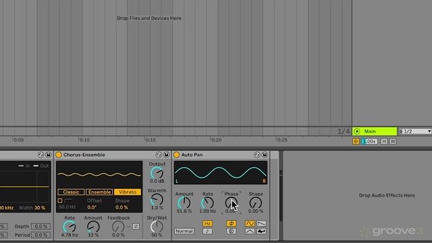Choose the random LFO waveform in Auto Pan
This screenshot has height=243, width=432.
tap(261, 231)
